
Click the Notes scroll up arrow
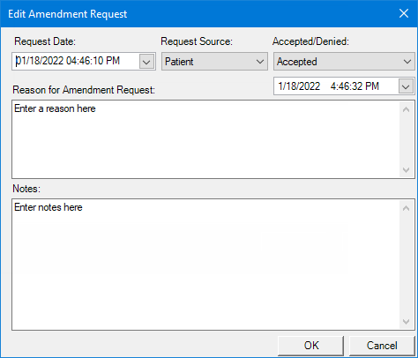tap(407, 208)
